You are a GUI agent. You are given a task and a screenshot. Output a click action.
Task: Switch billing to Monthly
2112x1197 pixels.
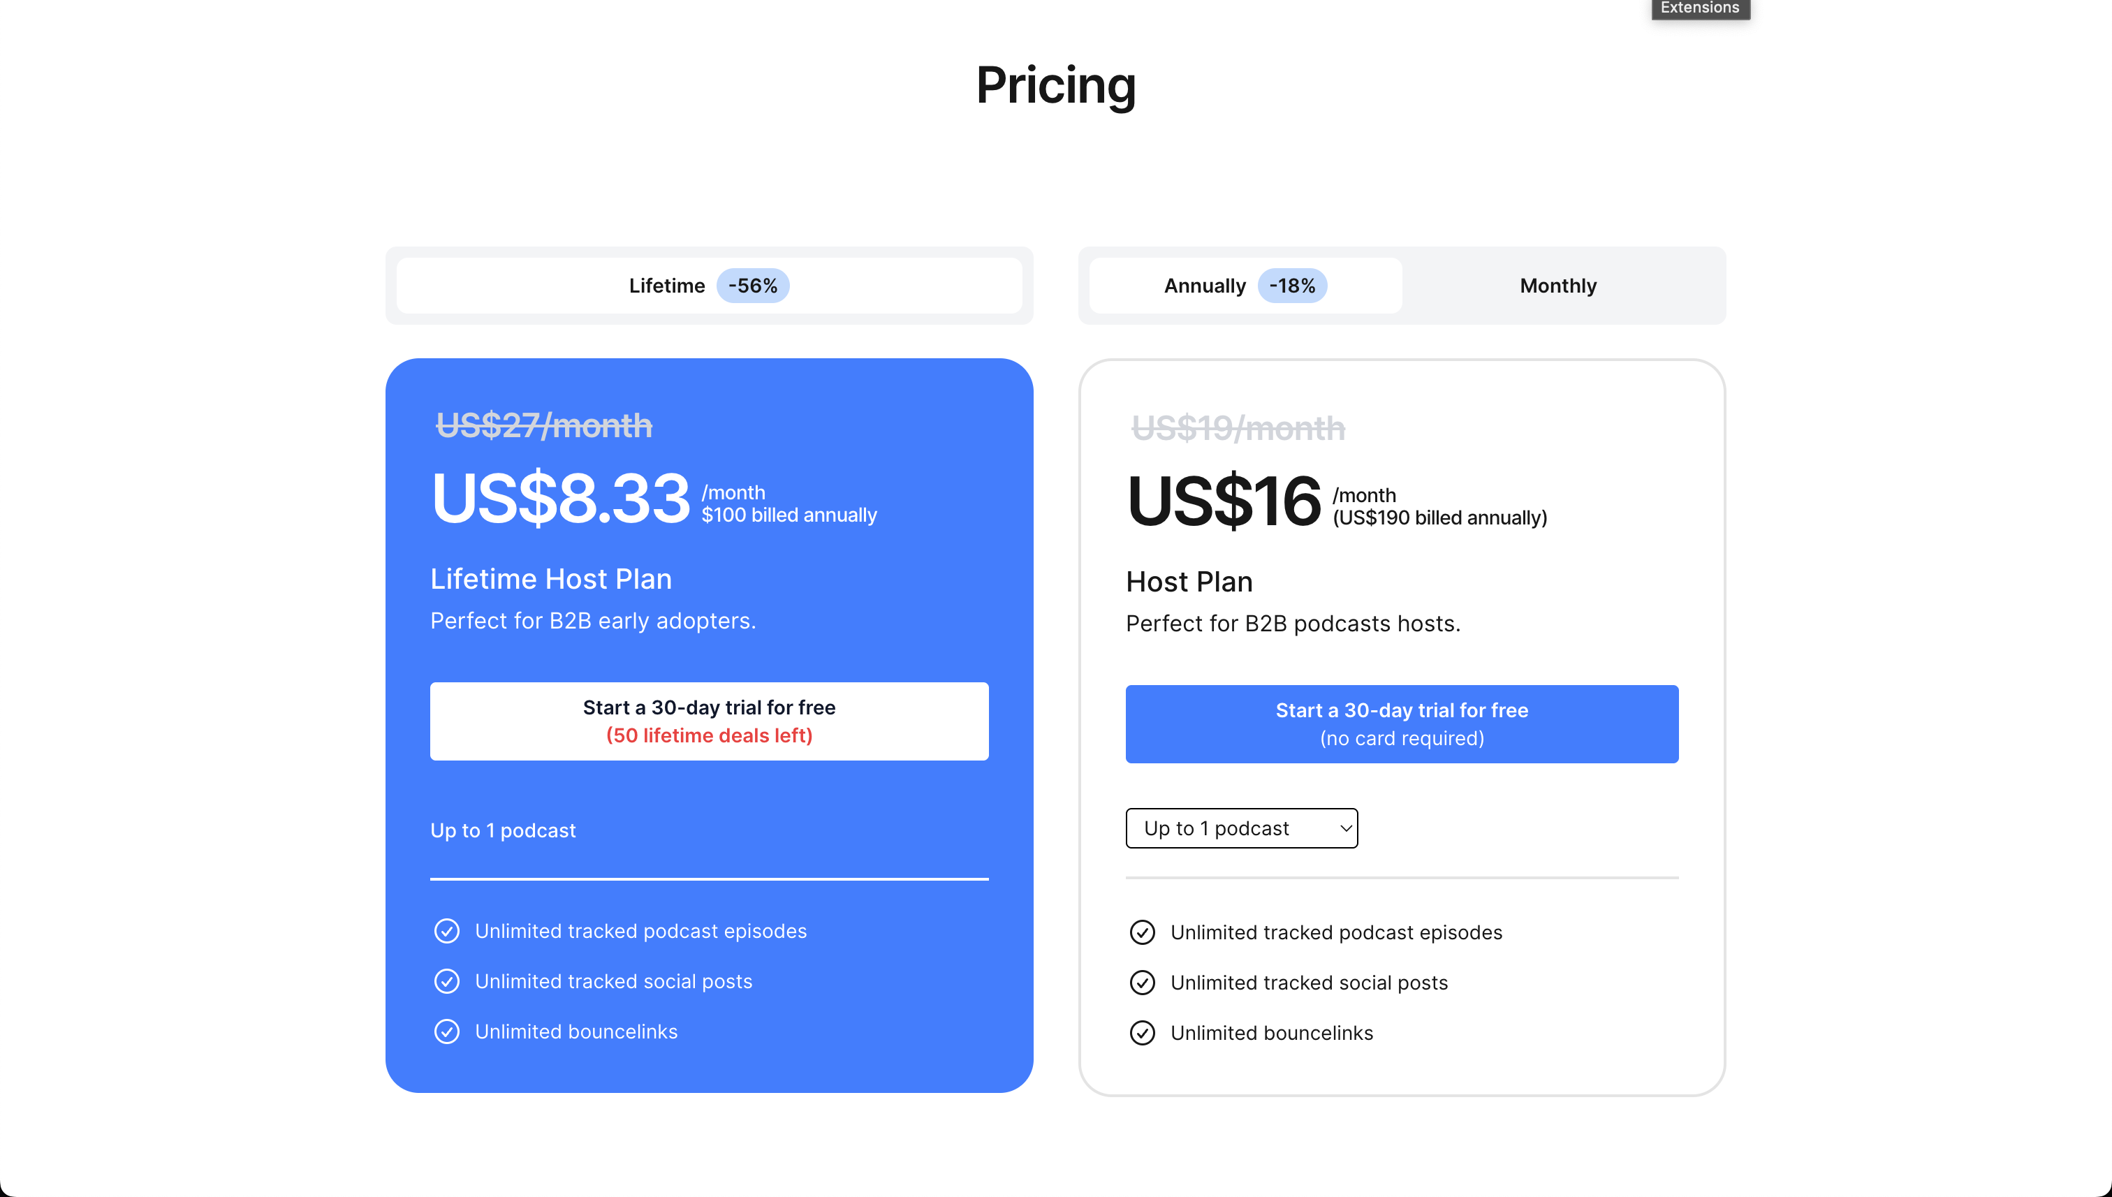tap(1557, 285)
